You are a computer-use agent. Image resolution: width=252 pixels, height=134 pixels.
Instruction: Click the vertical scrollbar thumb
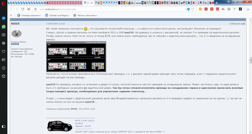(250, 60)
